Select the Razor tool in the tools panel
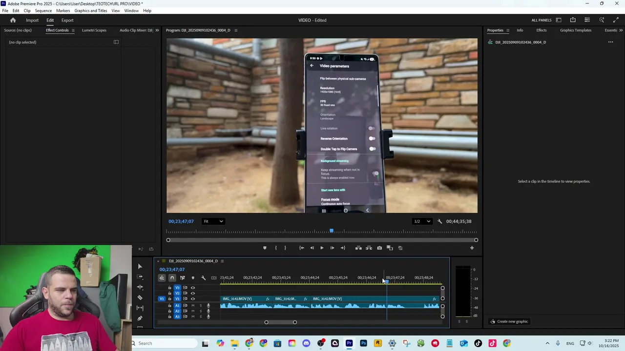 tap(140, 297)
